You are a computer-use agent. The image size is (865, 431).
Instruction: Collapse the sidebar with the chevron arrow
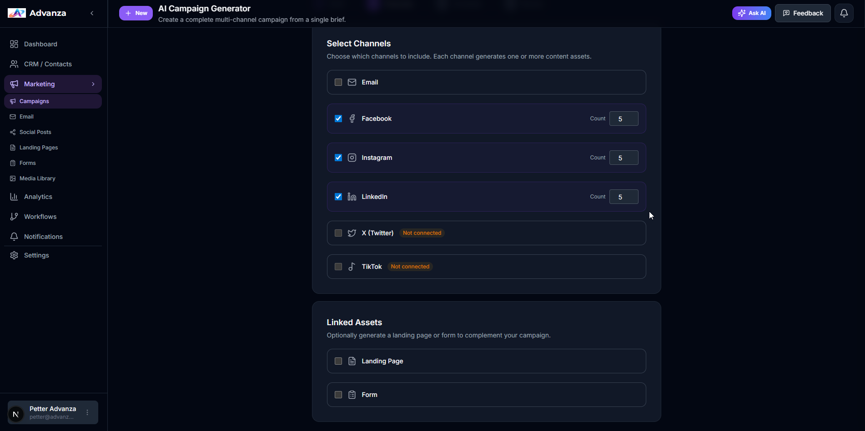[92, 13]
